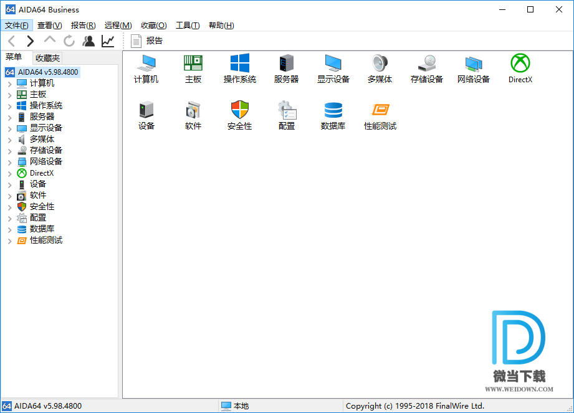
Task: Click the 本地 status bar entry
Action: pos(235,406)
